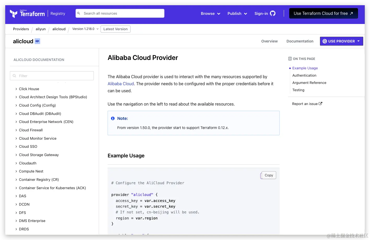The image size is (370, 240).
Task: Click the GitHub icon beside Sign-in
Action: [273, 13]
